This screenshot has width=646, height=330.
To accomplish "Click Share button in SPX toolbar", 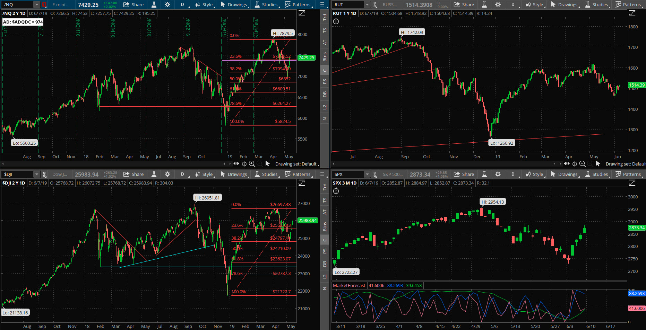I will point(464,174).
